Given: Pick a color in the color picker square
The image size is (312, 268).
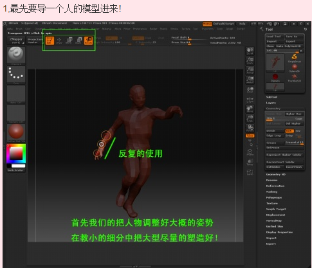Looking at the screenshot, I should 16,154.
